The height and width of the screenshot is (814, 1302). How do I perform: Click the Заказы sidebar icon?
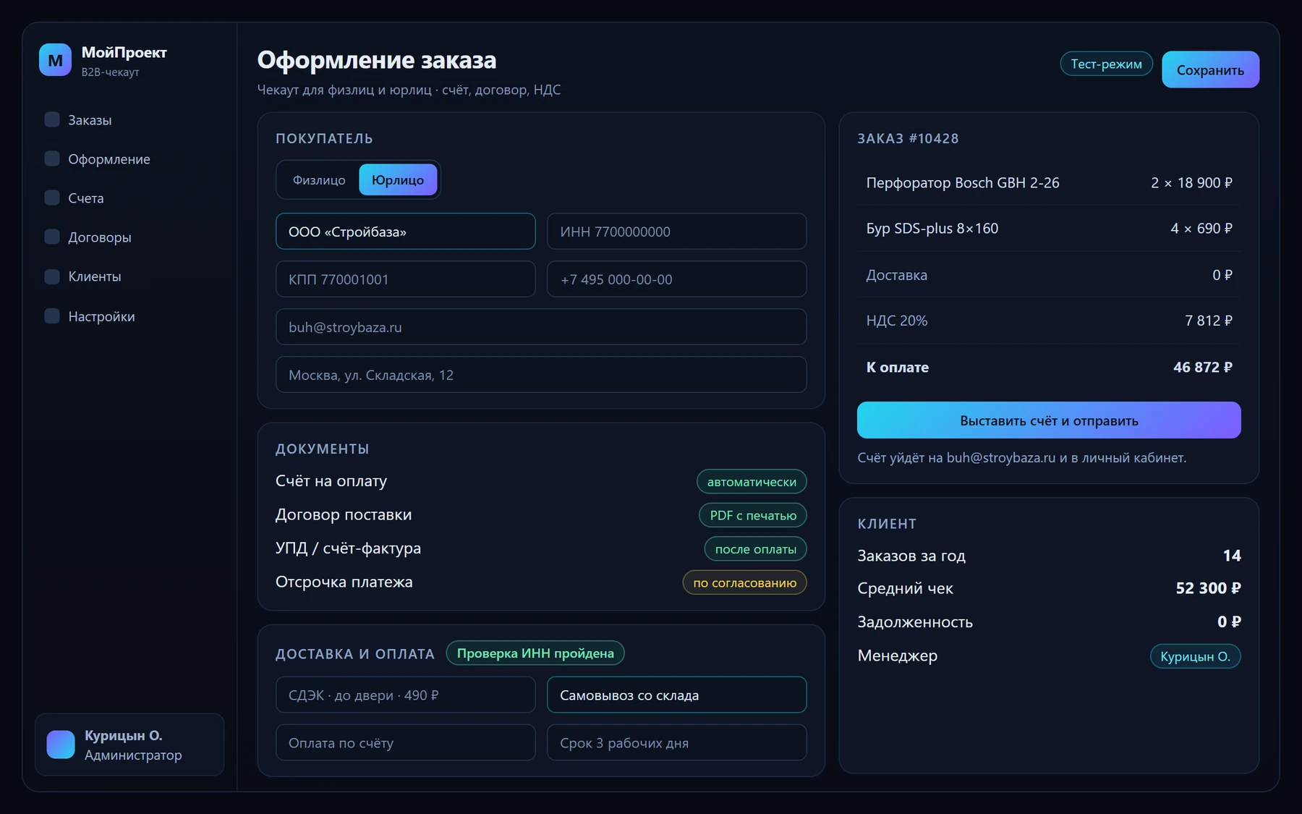pyautogui.click(x=52, y=119)
